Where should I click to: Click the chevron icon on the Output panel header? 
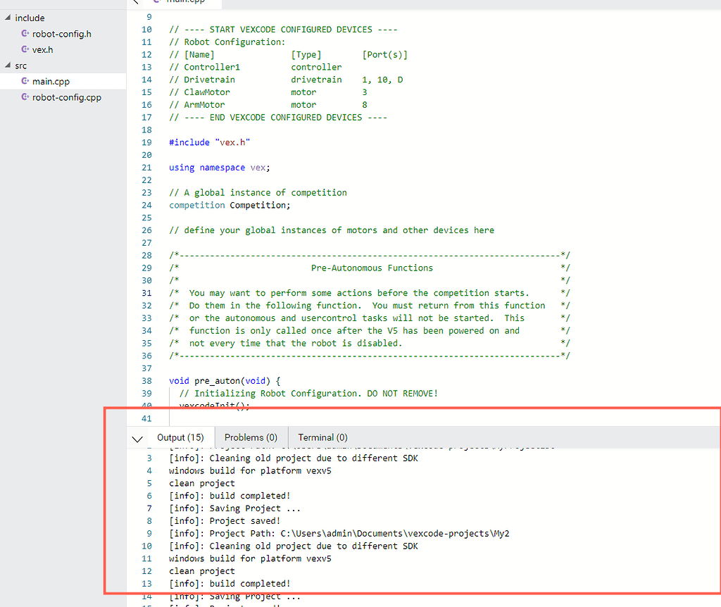pos(138,437)
